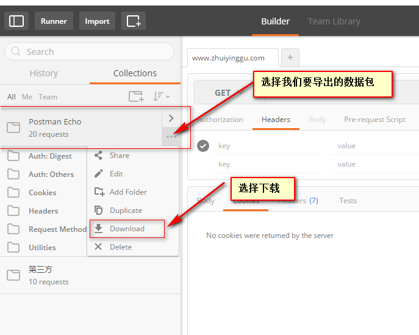Open response Tests tab
419x335 pixels.
348,201
